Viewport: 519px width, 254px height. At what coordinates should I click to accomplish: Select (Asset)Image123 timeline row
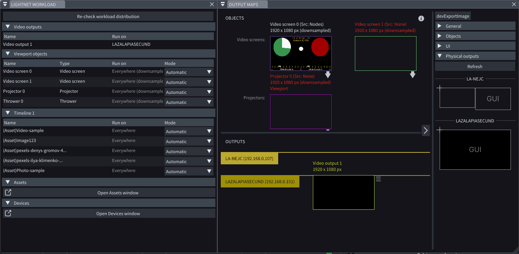pos(19,140)
